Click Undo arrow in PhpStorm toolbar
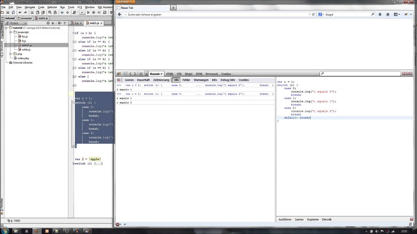The height and width of the screenshot is (234, 417). [20, 12]
